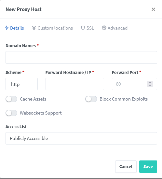Click the shield icon beside SSL
Viewport: 162px width, 179px height.
click(83, 28)
